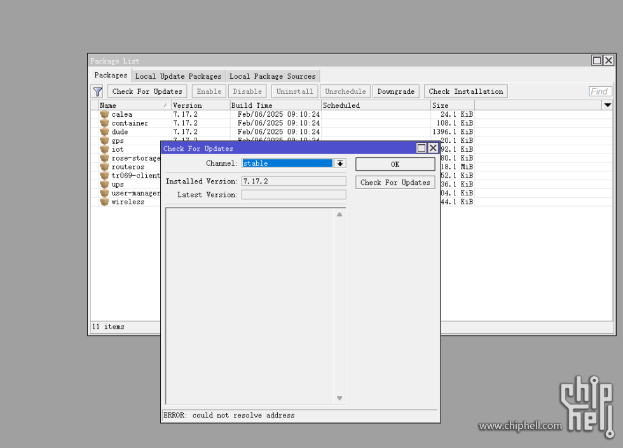Select the container package icon
This screenshot has height=448, width=623.
pos(104,123)
